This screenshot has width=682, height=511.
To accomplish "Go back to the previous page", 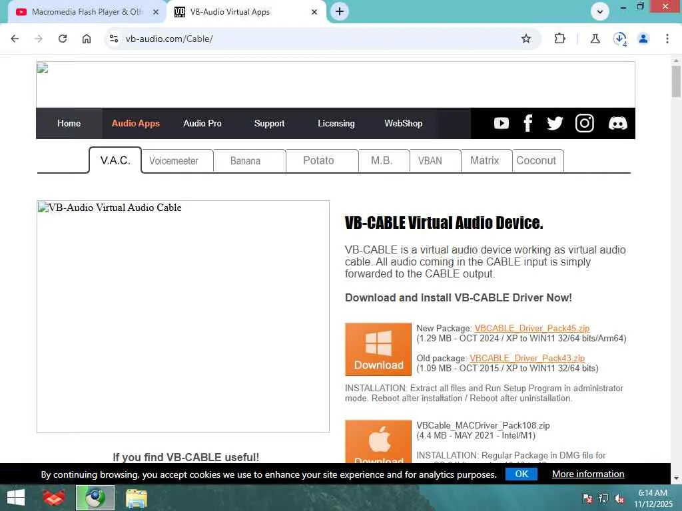I will 15,39.
